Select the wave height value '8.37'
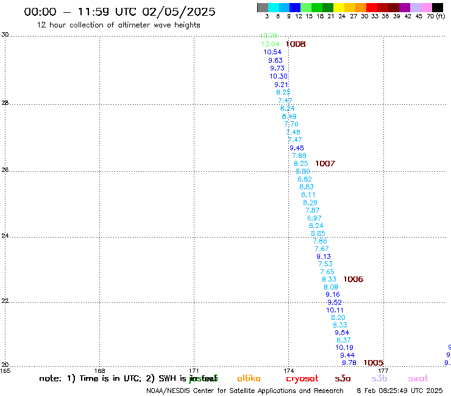 pyautogui.click(x=343, y=340)
